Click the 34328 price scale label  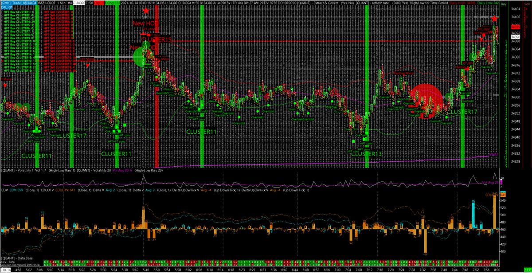coord(516,161)
